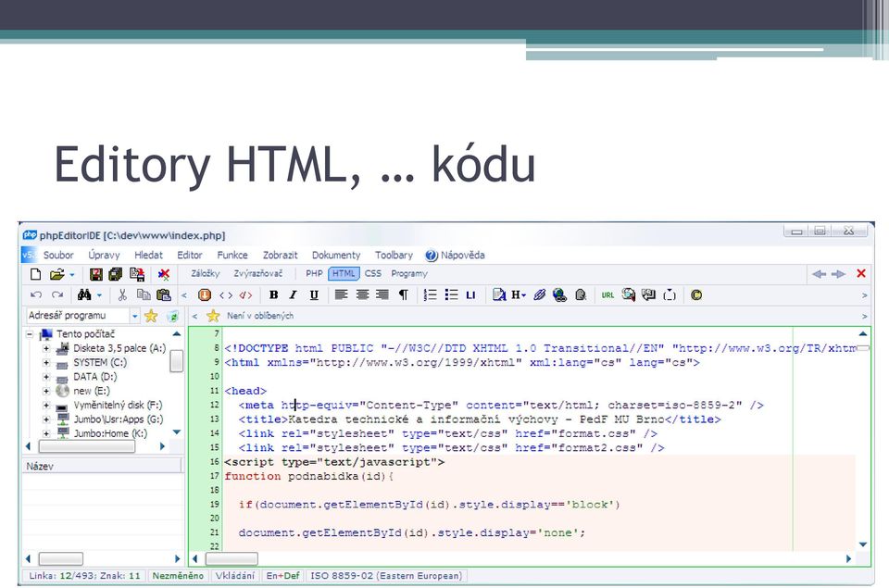Refresh the folder panel
Image resolution: width=889 pixels, height=588 pixels.
(x=173, y=317)
